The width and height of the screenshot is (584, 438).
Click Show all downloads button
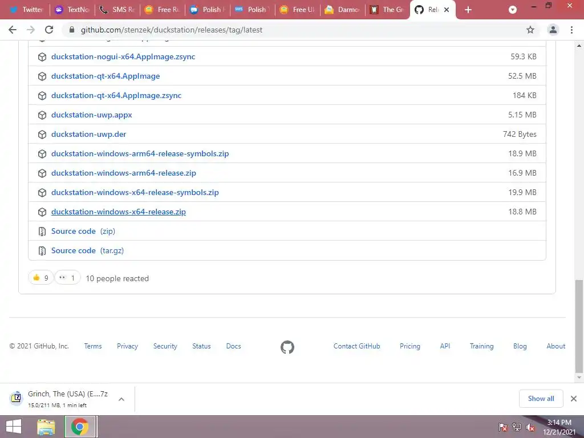click(541, 399)
